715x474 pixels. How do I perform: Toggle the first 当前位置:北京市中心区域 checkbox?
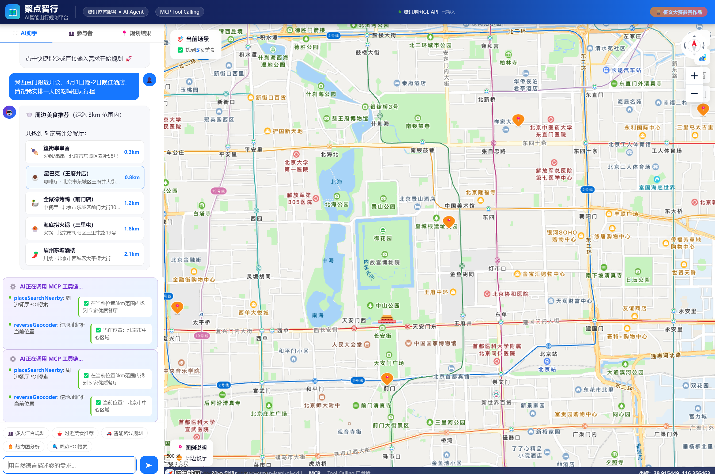click(x=98, y=330)
